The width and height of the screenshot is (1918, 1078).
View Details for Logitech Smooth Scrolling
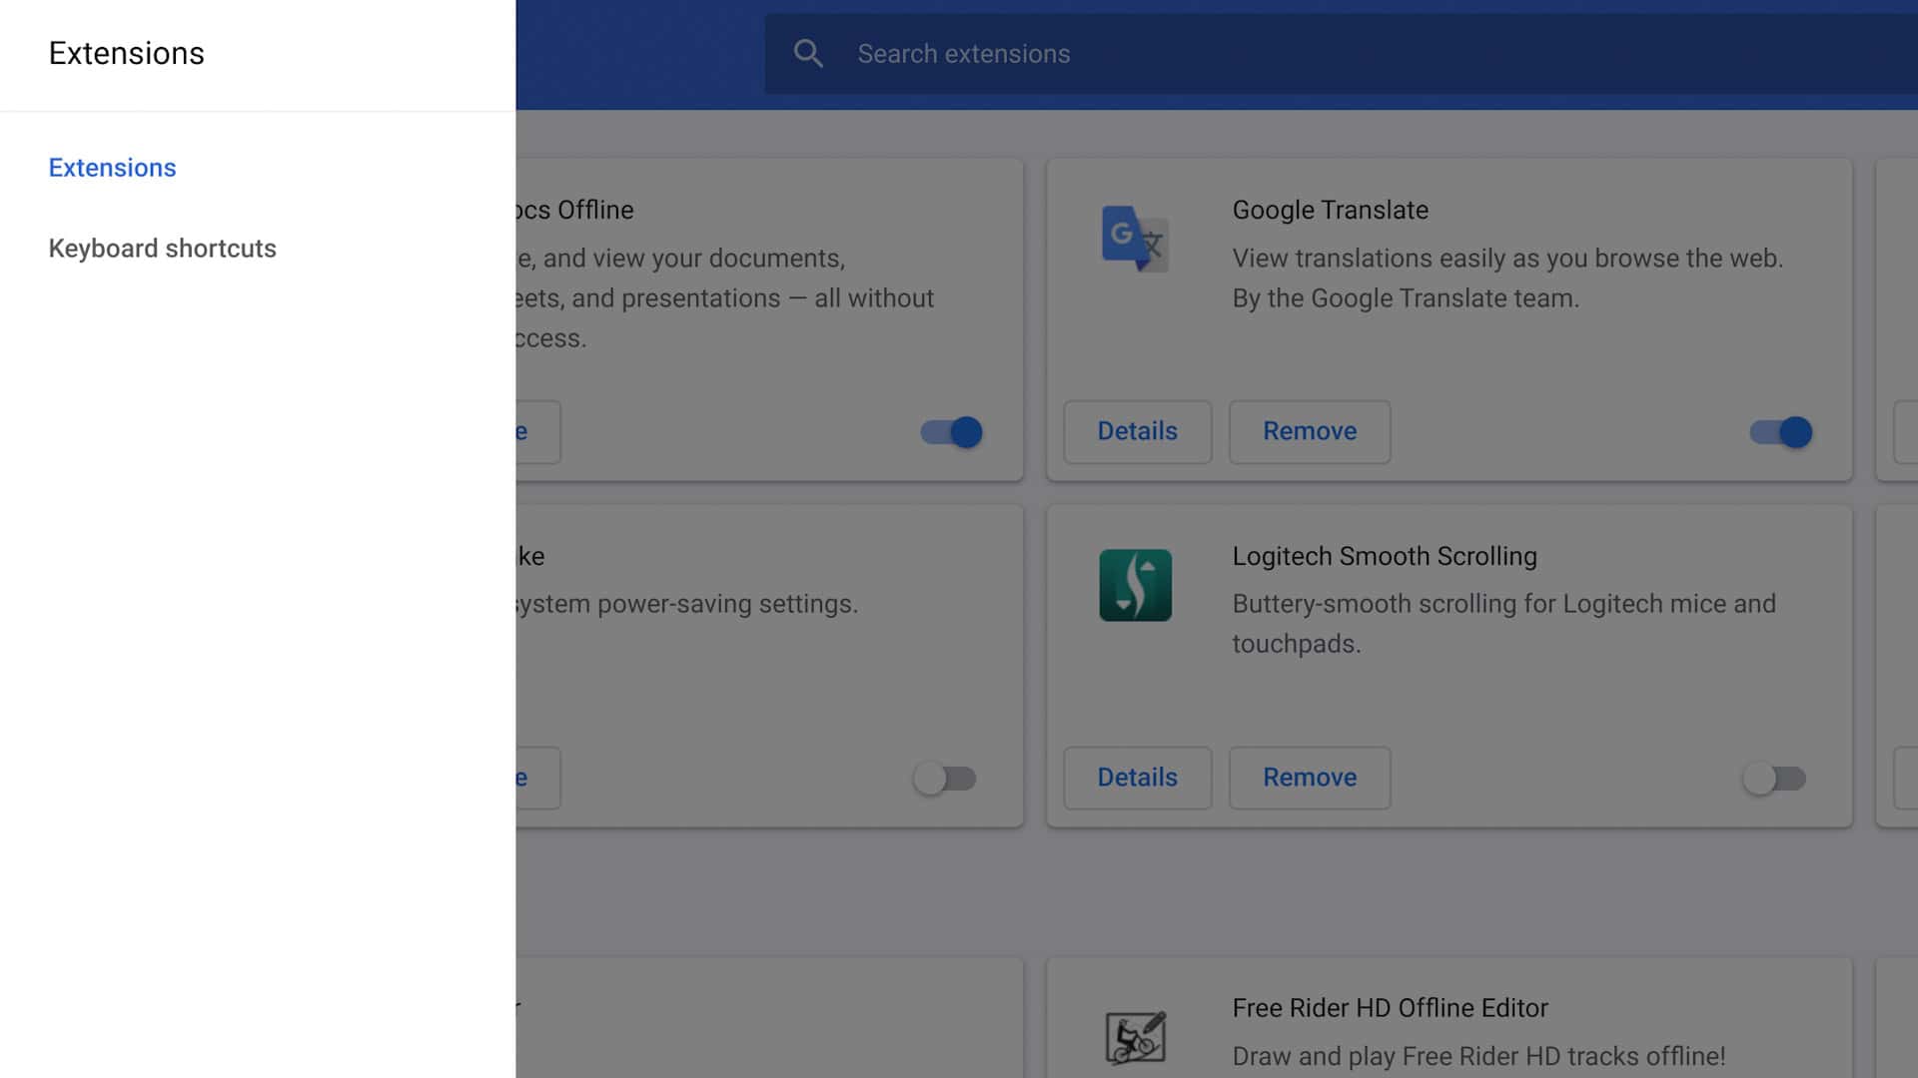click(x=1137, y=778)
